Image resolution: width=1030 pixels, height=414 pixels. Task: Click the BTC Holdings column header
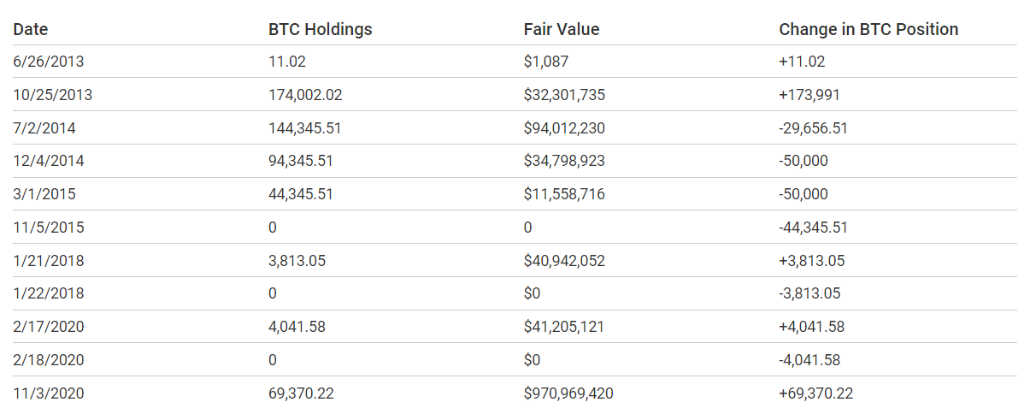(321, 29)
